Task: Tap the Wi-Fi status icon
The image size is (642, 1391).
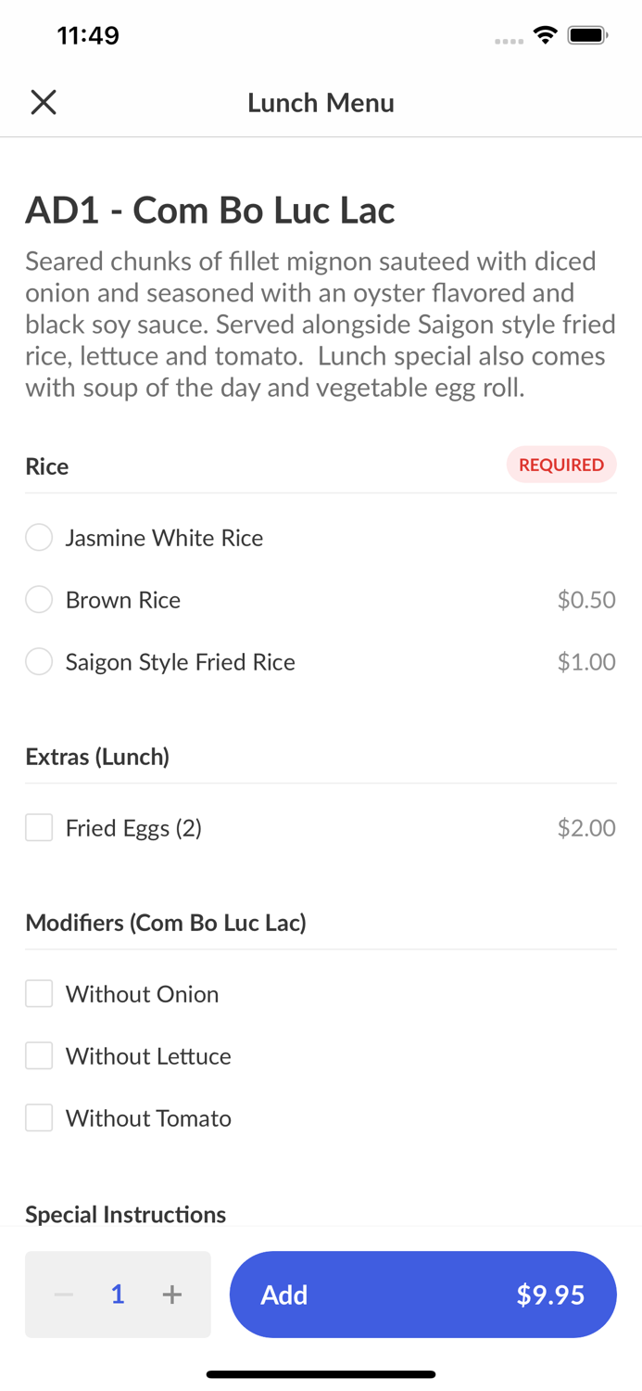Action: pyautogui.click(x=545, y=33)
